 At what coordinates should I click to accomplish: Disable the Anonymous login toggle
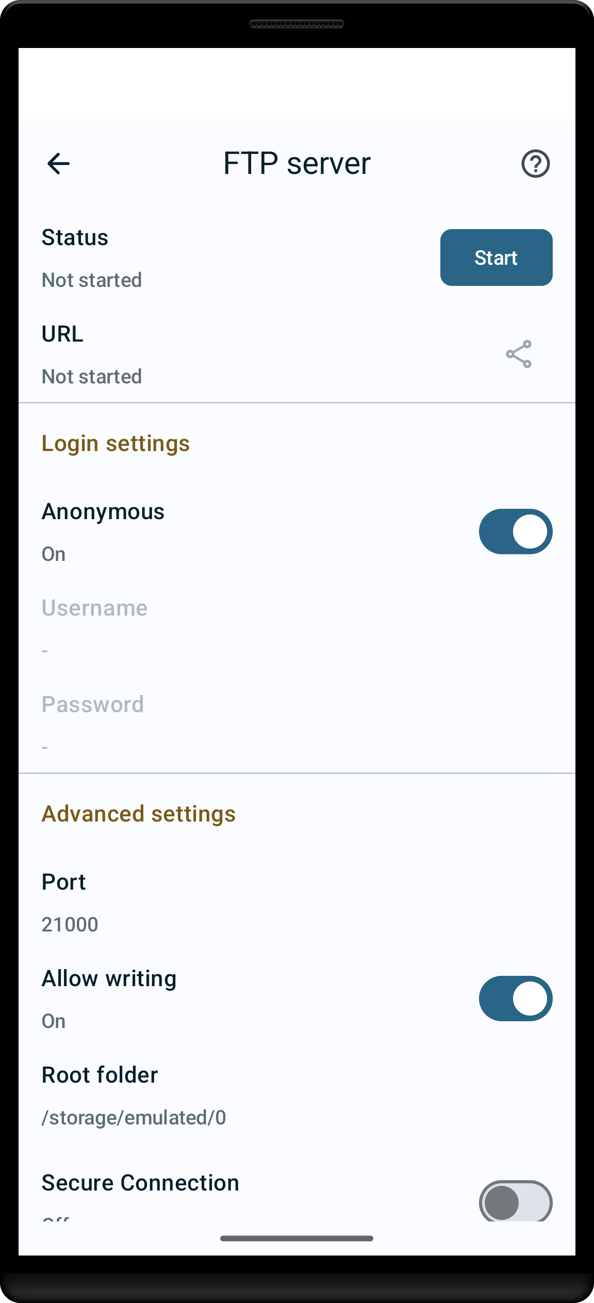click(516, 532)
